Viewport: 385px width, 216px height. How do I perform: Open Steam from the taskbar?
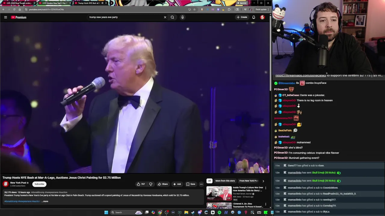[x=193, y=212]
